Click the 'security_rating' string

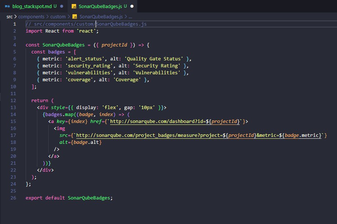coord(89,66)
